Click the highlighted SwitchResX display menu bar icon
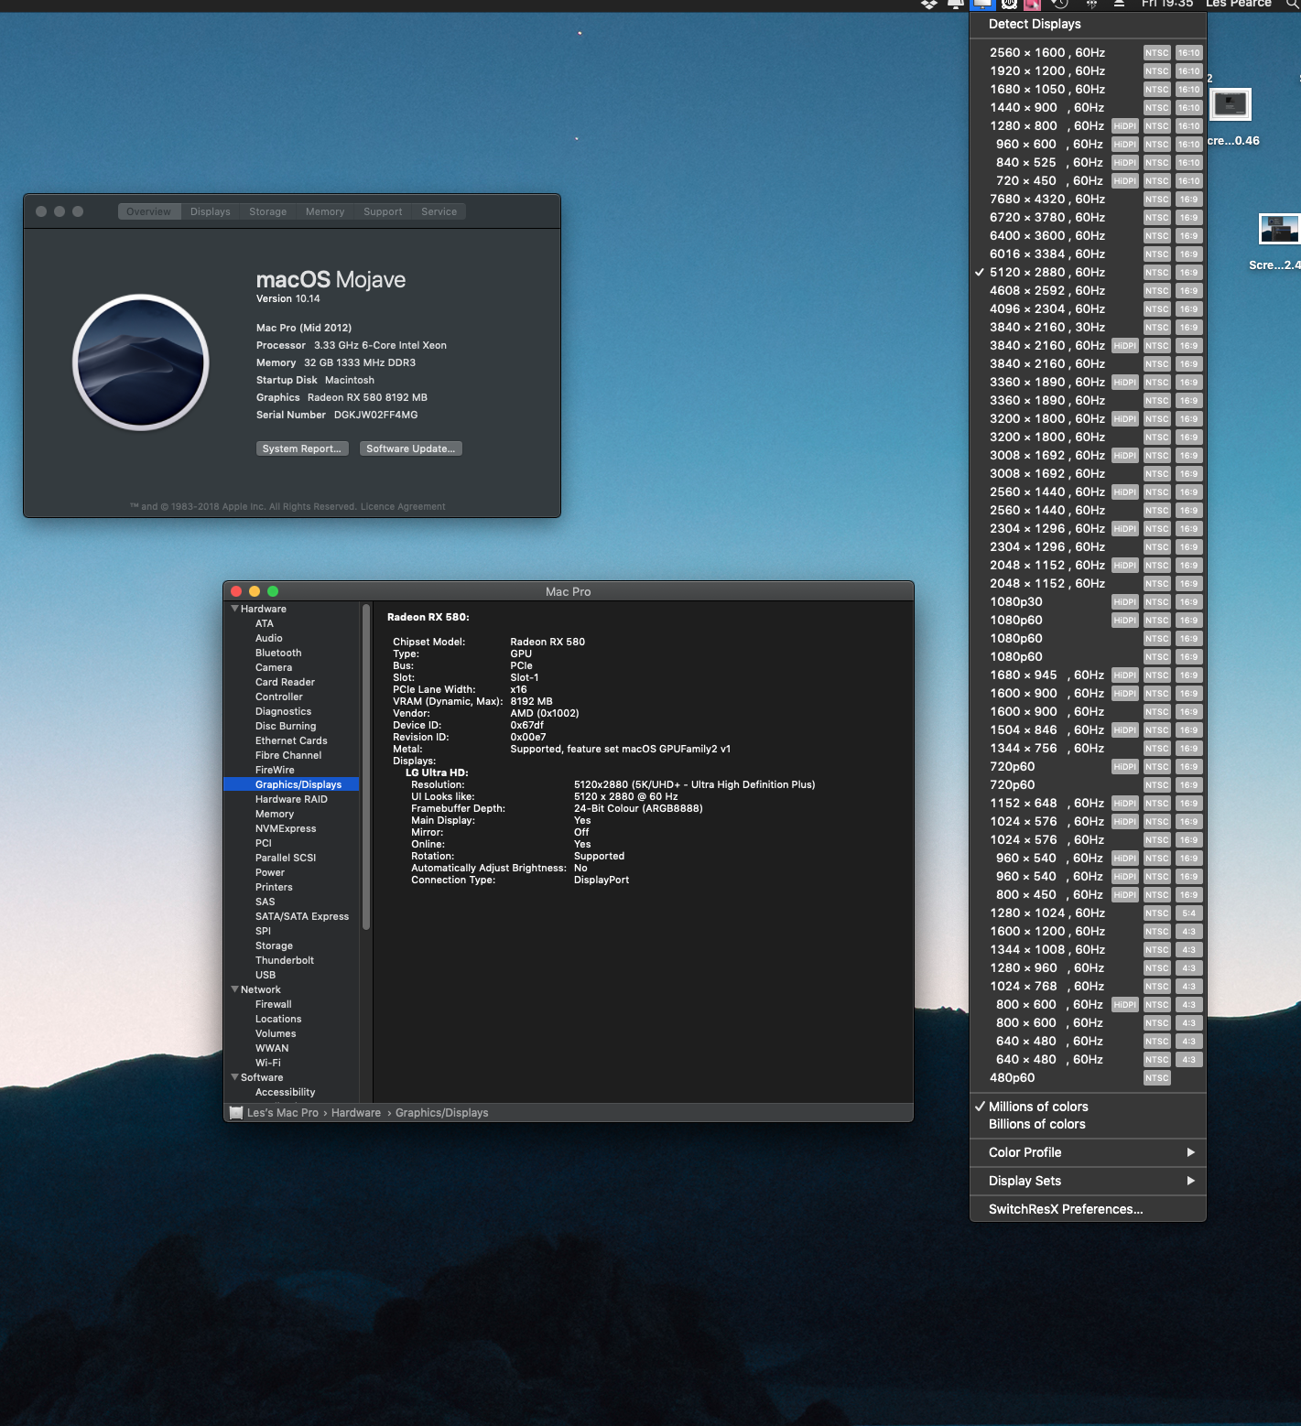Image resolution: width=1301 pixels, height=1426 pixels. (981, 5)
